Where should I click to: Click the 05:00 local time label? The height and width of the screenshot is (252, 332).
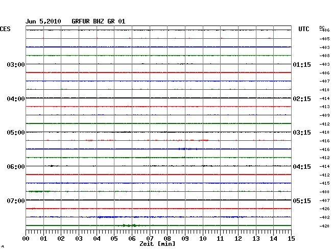click(x=16, y=133)
